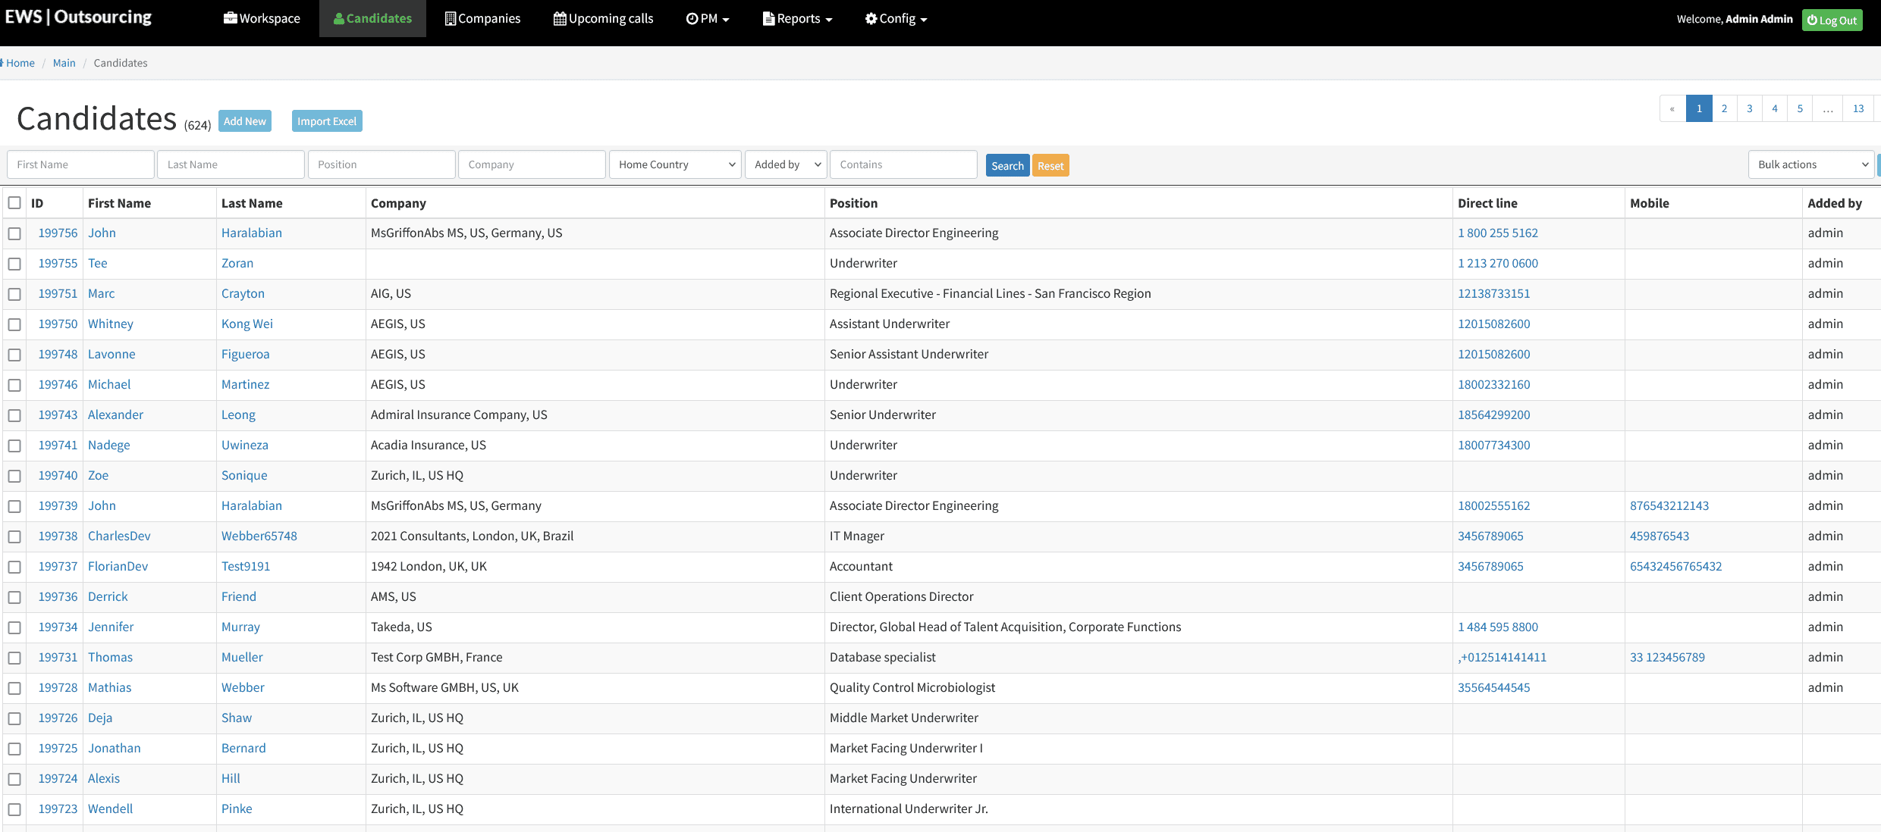Image resolution: width=1881 pixels, height=832 pixels.
Task: Toggle the select-all header checkbox
Action: coord(14,202)
